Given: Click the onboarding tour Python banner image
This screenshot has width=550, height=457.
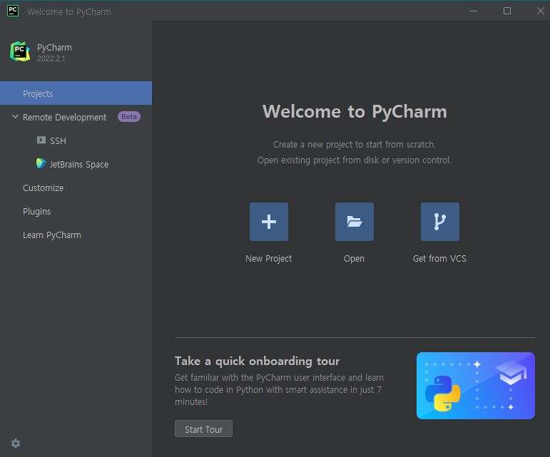Looking at the screenshot, I should (x=476, y=386).
